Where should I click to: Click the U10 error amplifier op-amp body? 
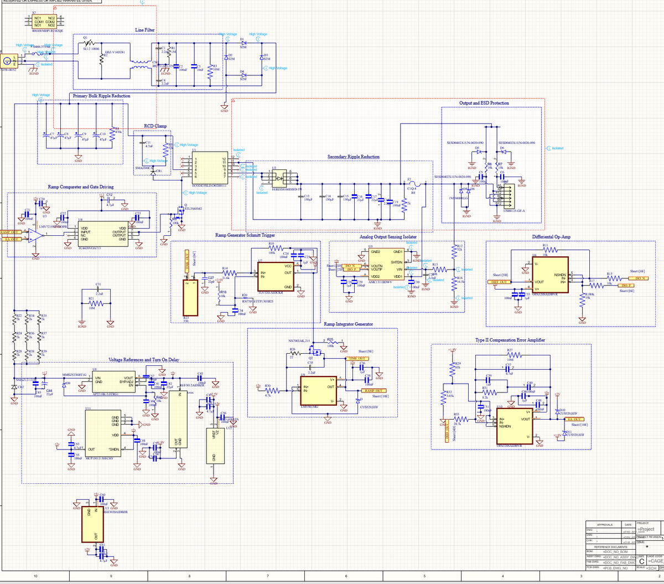click(x=515, y=426)
